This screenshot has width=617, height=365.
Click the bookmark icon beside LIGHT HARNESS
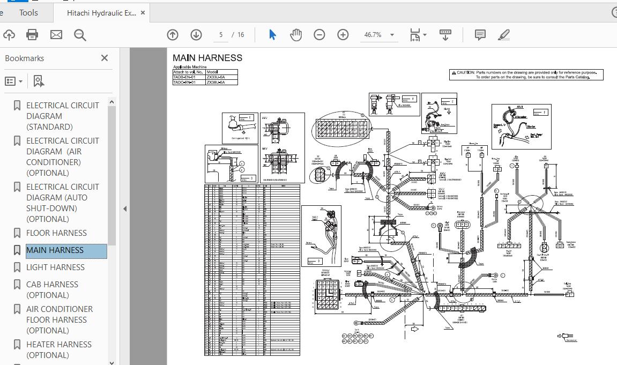[x=17, y=267]
